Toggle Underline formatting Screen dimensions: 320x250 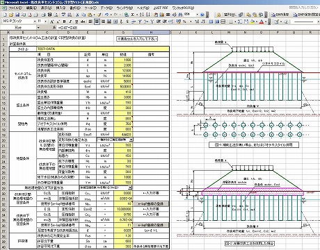[77, 22]
